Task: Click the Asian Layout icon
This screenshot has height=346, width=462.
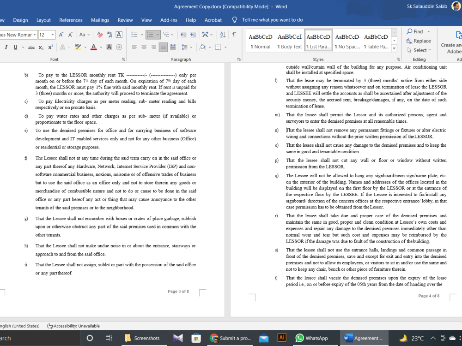Action: click(x=206, y=35)
